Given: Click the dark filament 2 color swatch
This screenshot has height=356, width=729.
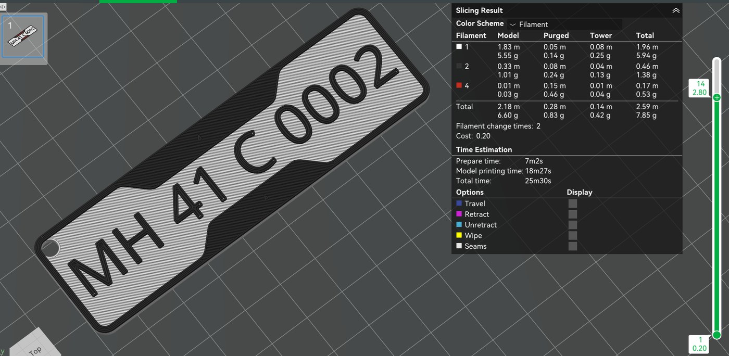Looking at the screenshot, I should (459, 66).
